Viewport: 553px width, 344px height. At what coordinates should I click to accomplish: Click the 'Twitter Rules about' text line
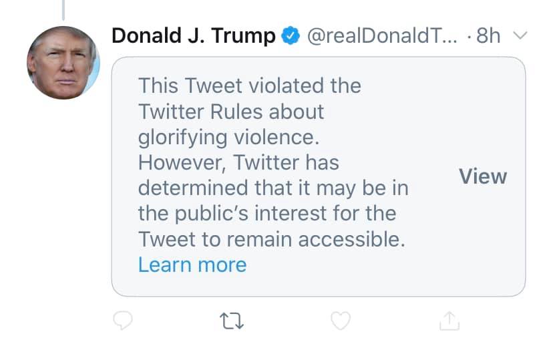pos(231,112)
